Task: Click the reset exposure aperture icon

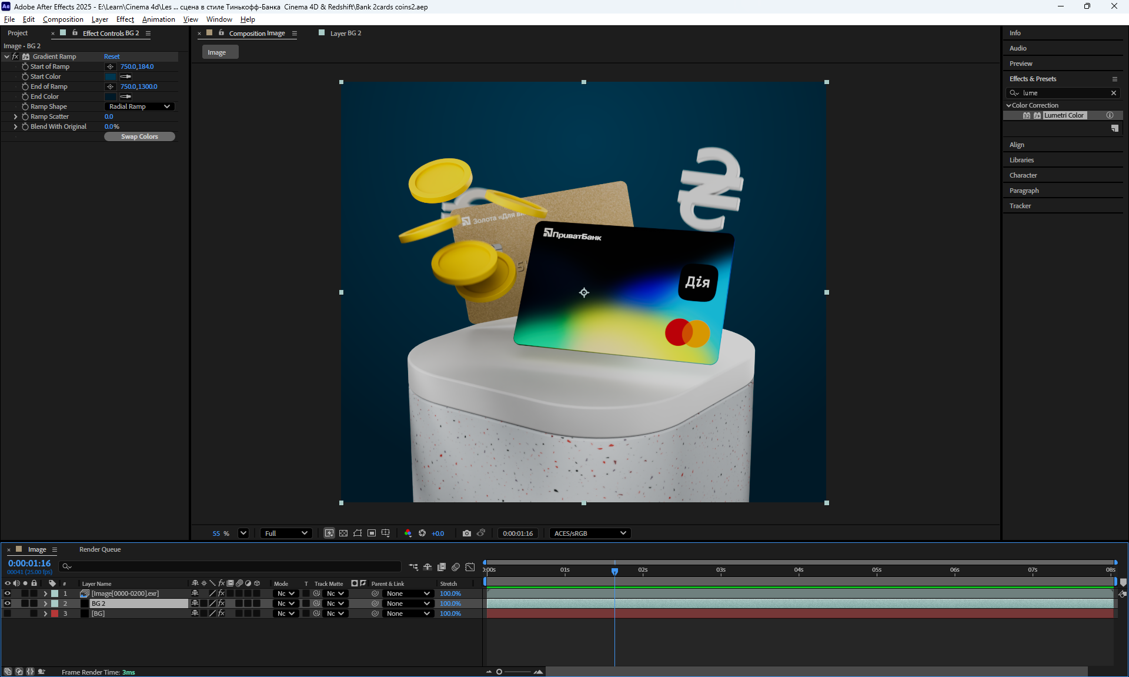Action: click(x=422, y=533)
